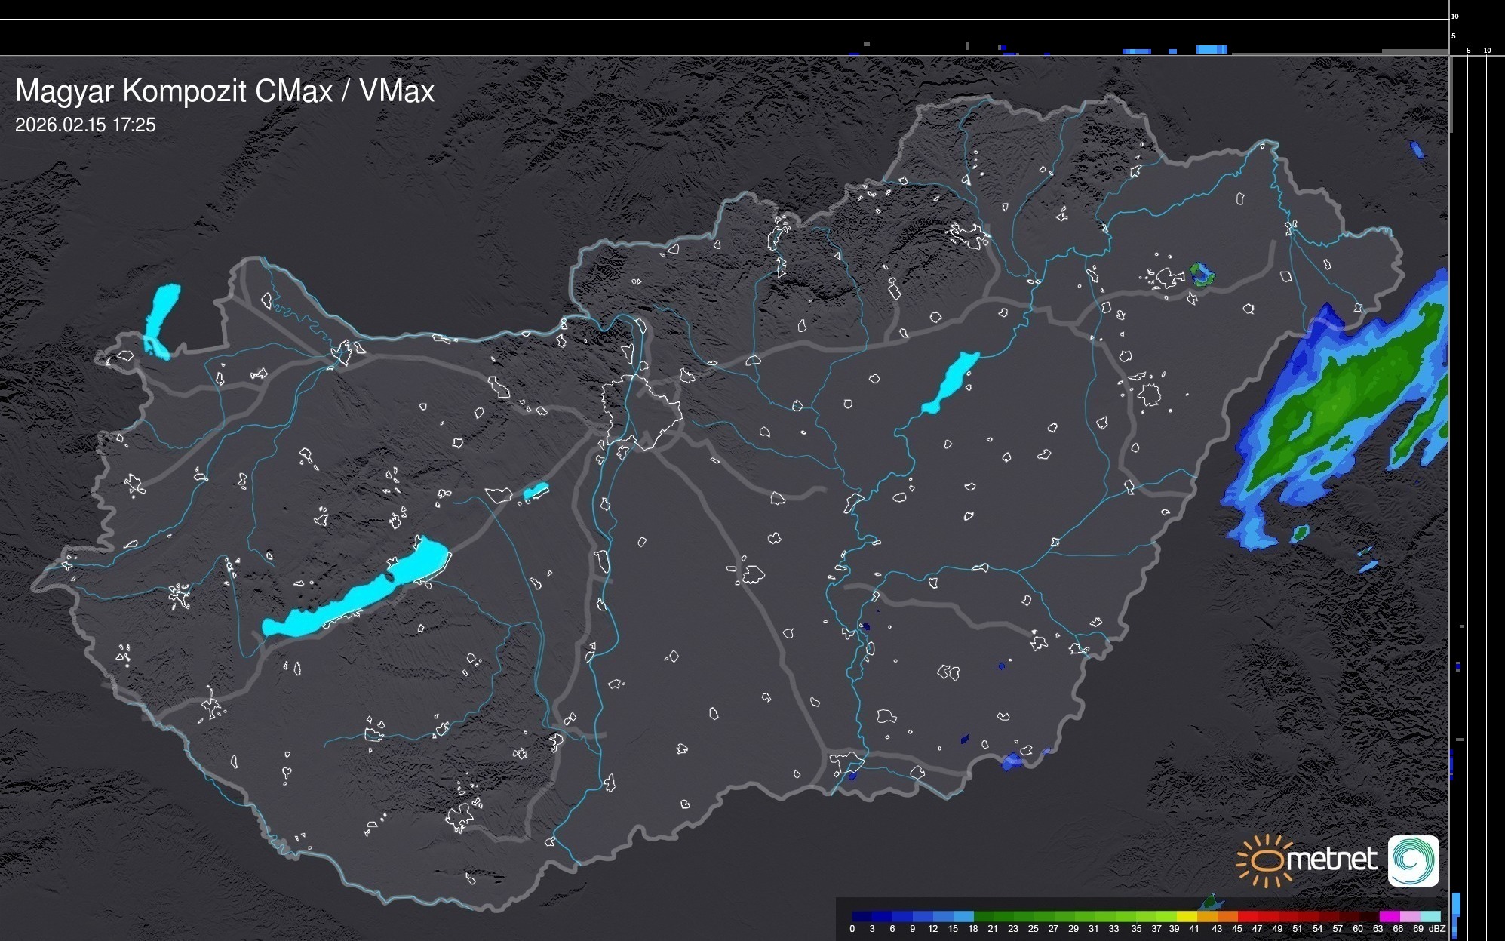Select the cyan 69 dBZ legend swatch
Viewport: 1505px width, 941px height.
(1430, 916)
